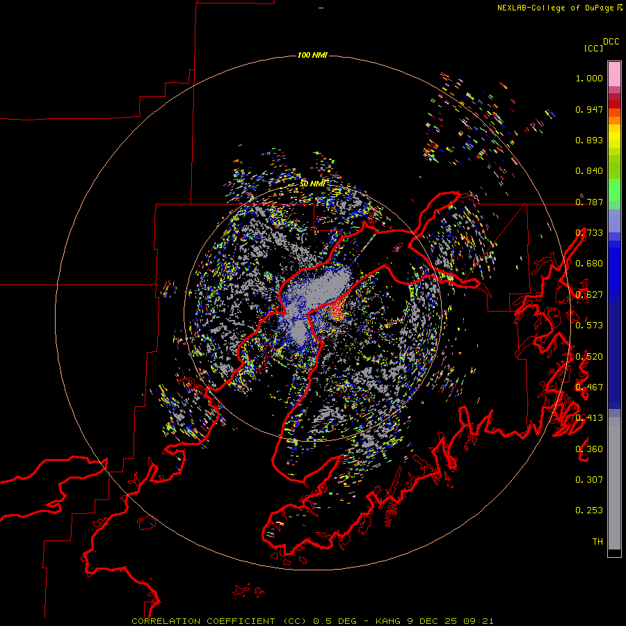Click the 0.947 color scale value
Screen dimensions: 626x626
coord(589,109)
